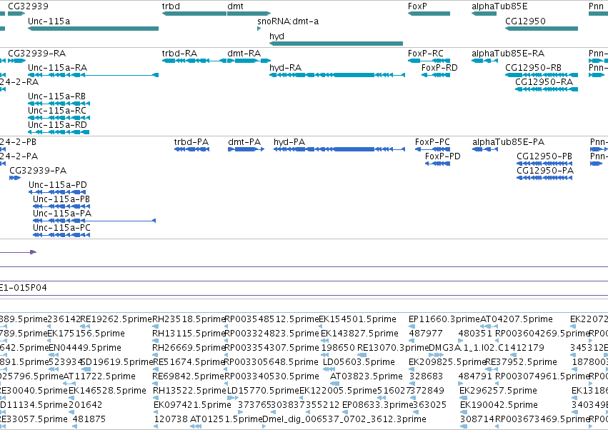This screenshot has height=430, width=608.
Task: Click EST EN04449.5prime
Action: coord(85,348)
